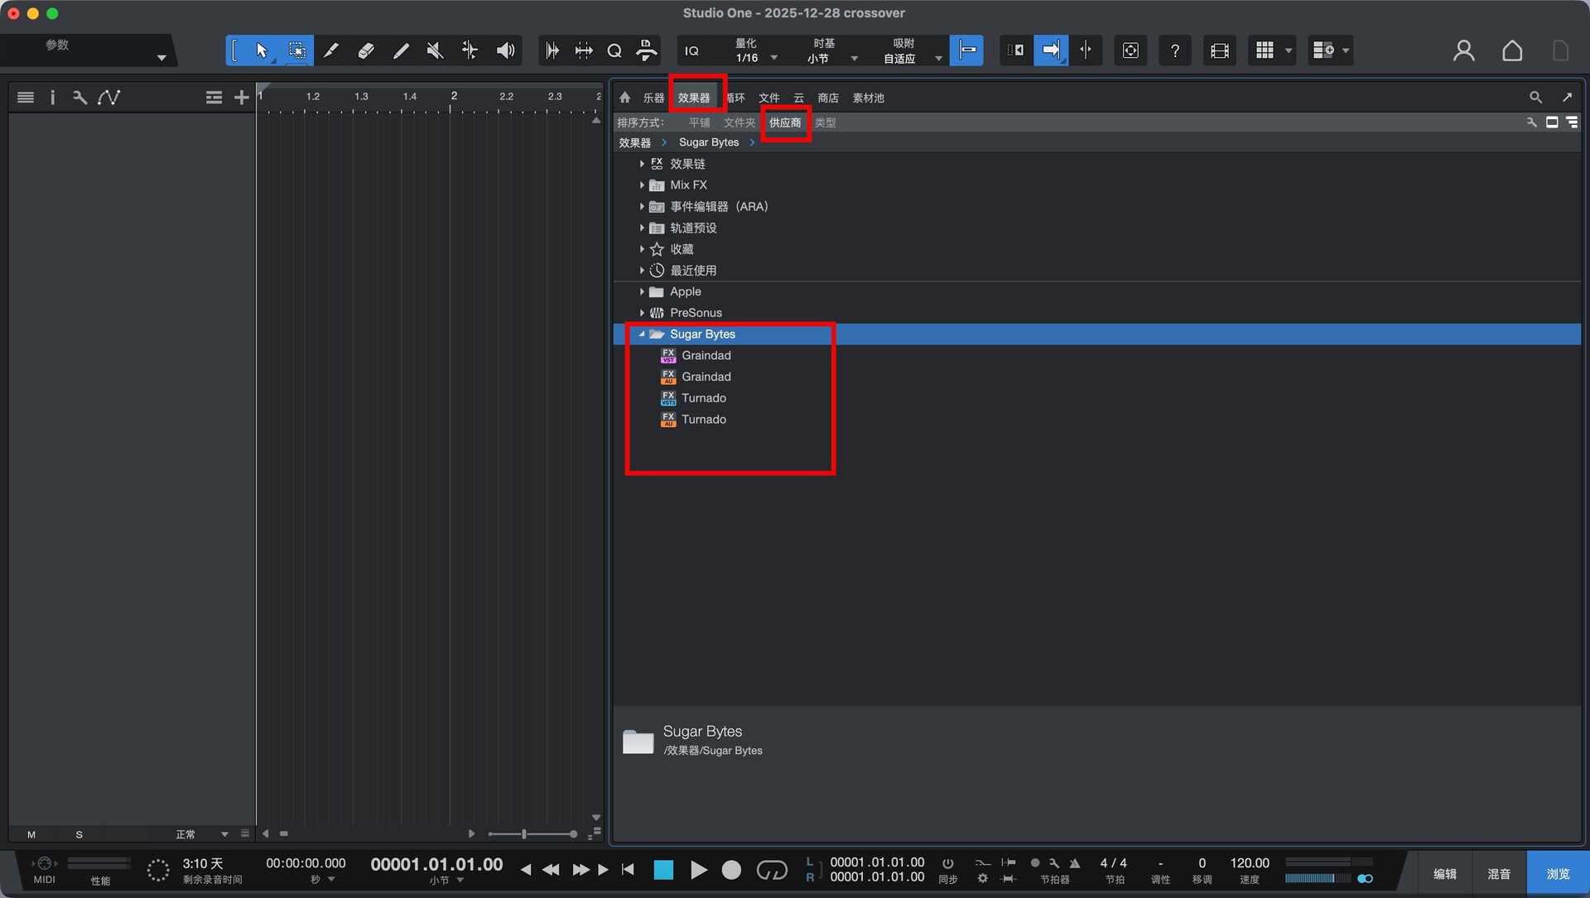
Task: Collapse the Sugar Bytes folder
Action: (x=642, y=334)
